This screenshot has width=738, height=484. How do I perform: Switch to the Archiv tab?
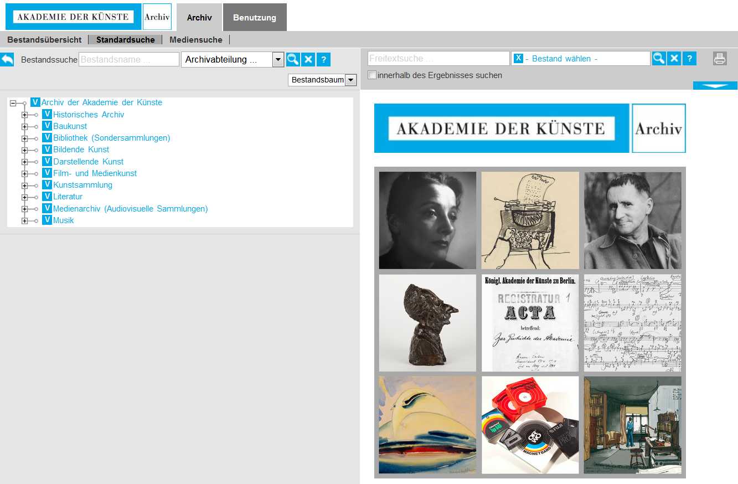(199, 17)
